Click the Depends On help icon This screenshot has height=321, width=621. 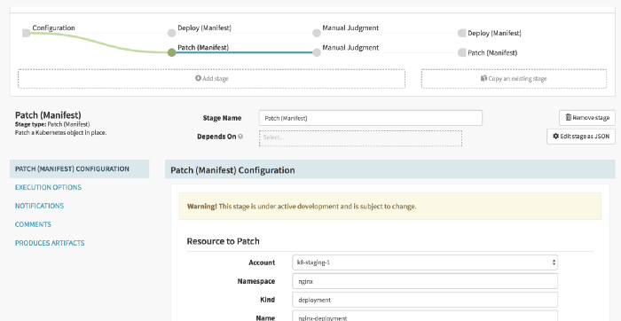click(240, 137)
